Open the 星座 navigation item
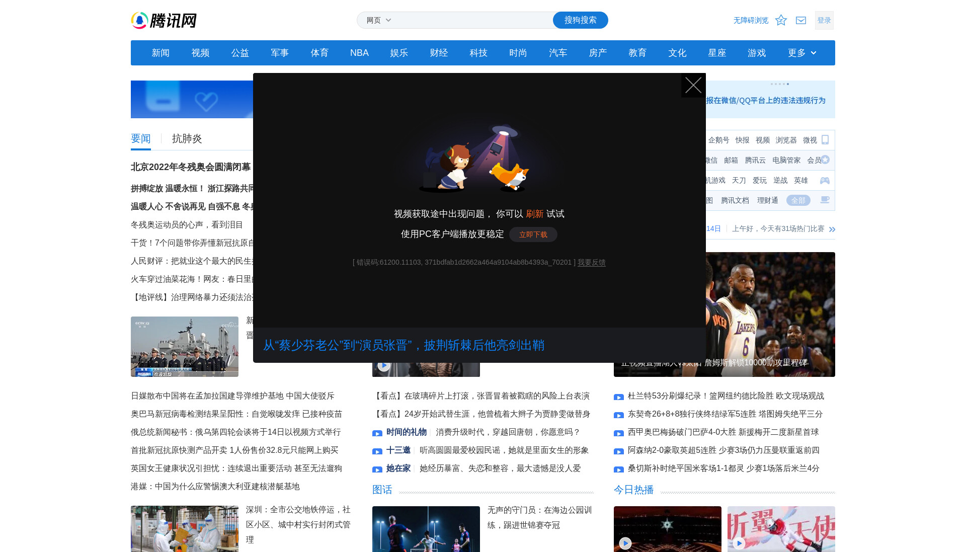This screenshot has height=552, width=966. click(x=717, y=53)
